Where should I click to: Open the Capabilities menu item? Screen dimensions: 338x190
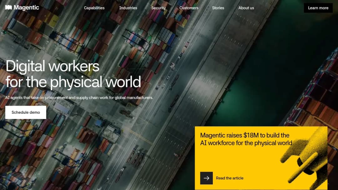[x=94, y=8]
